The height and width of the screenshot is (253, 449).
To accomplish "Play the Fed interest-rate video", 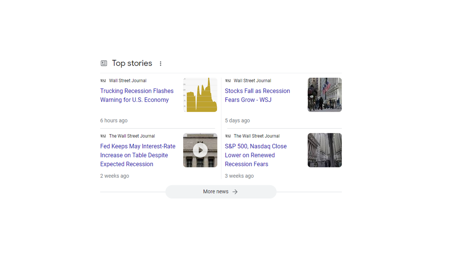I will [200, 150].
